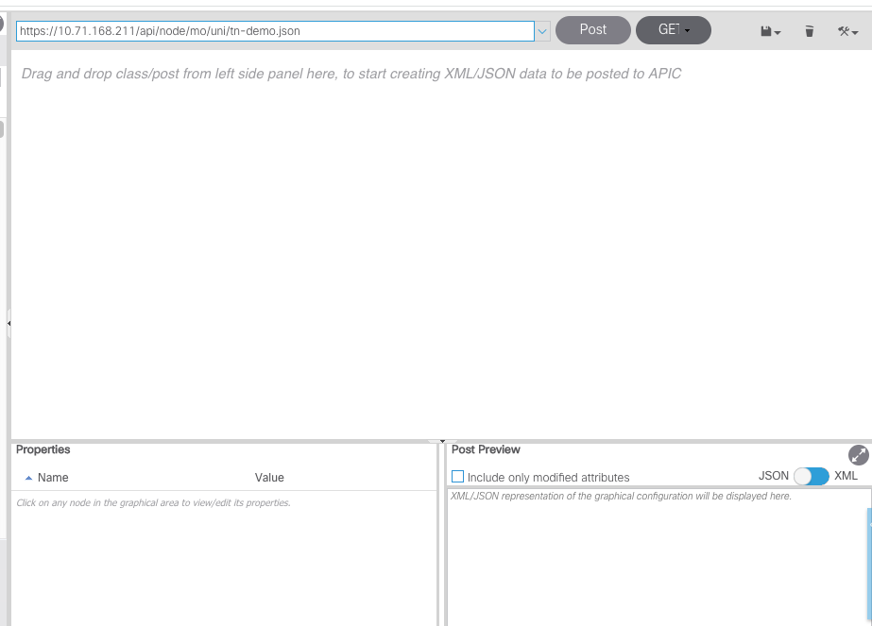Click the Post button
872x626 pixels.
(592, 30)
